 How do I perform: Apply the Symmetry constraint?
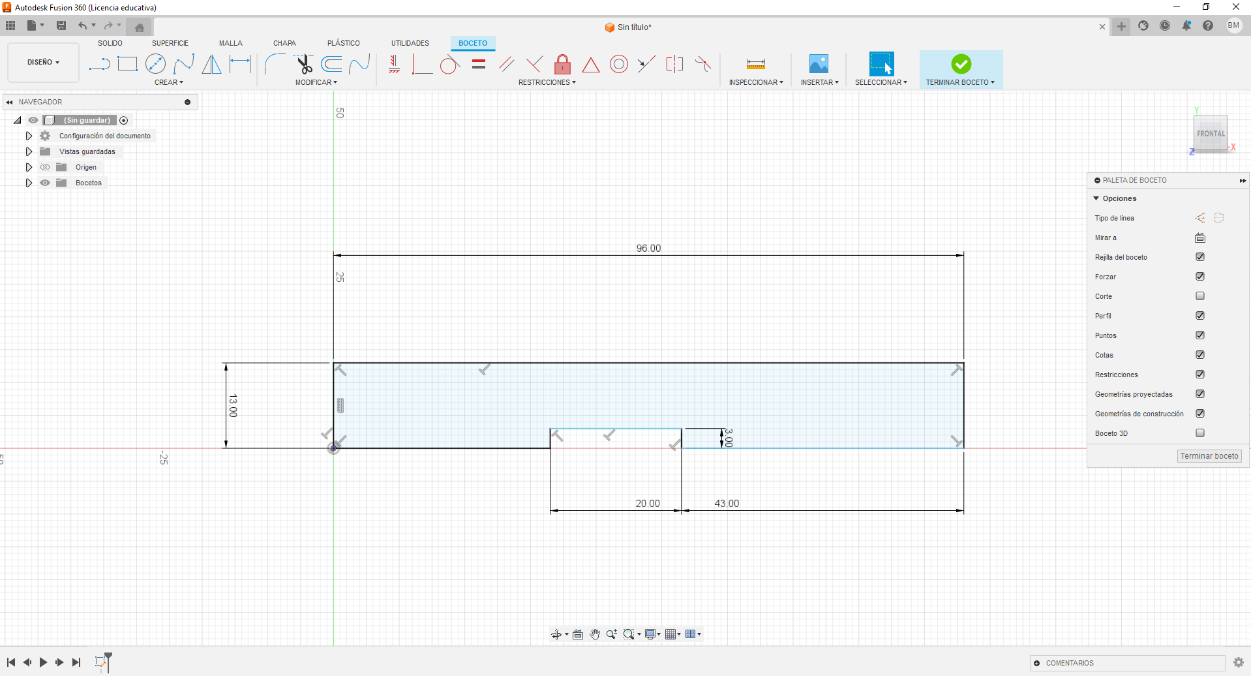[674, 64]
